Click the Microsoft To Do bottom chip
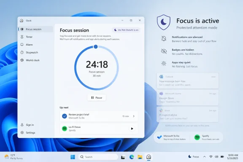 171,138
